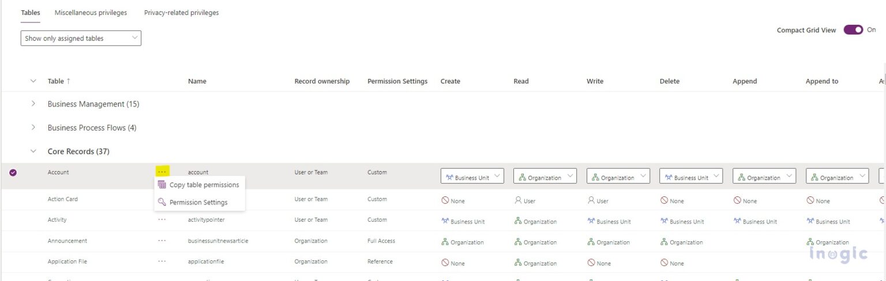Open Account Create privilege dropdown

click(x=472, y=176)
